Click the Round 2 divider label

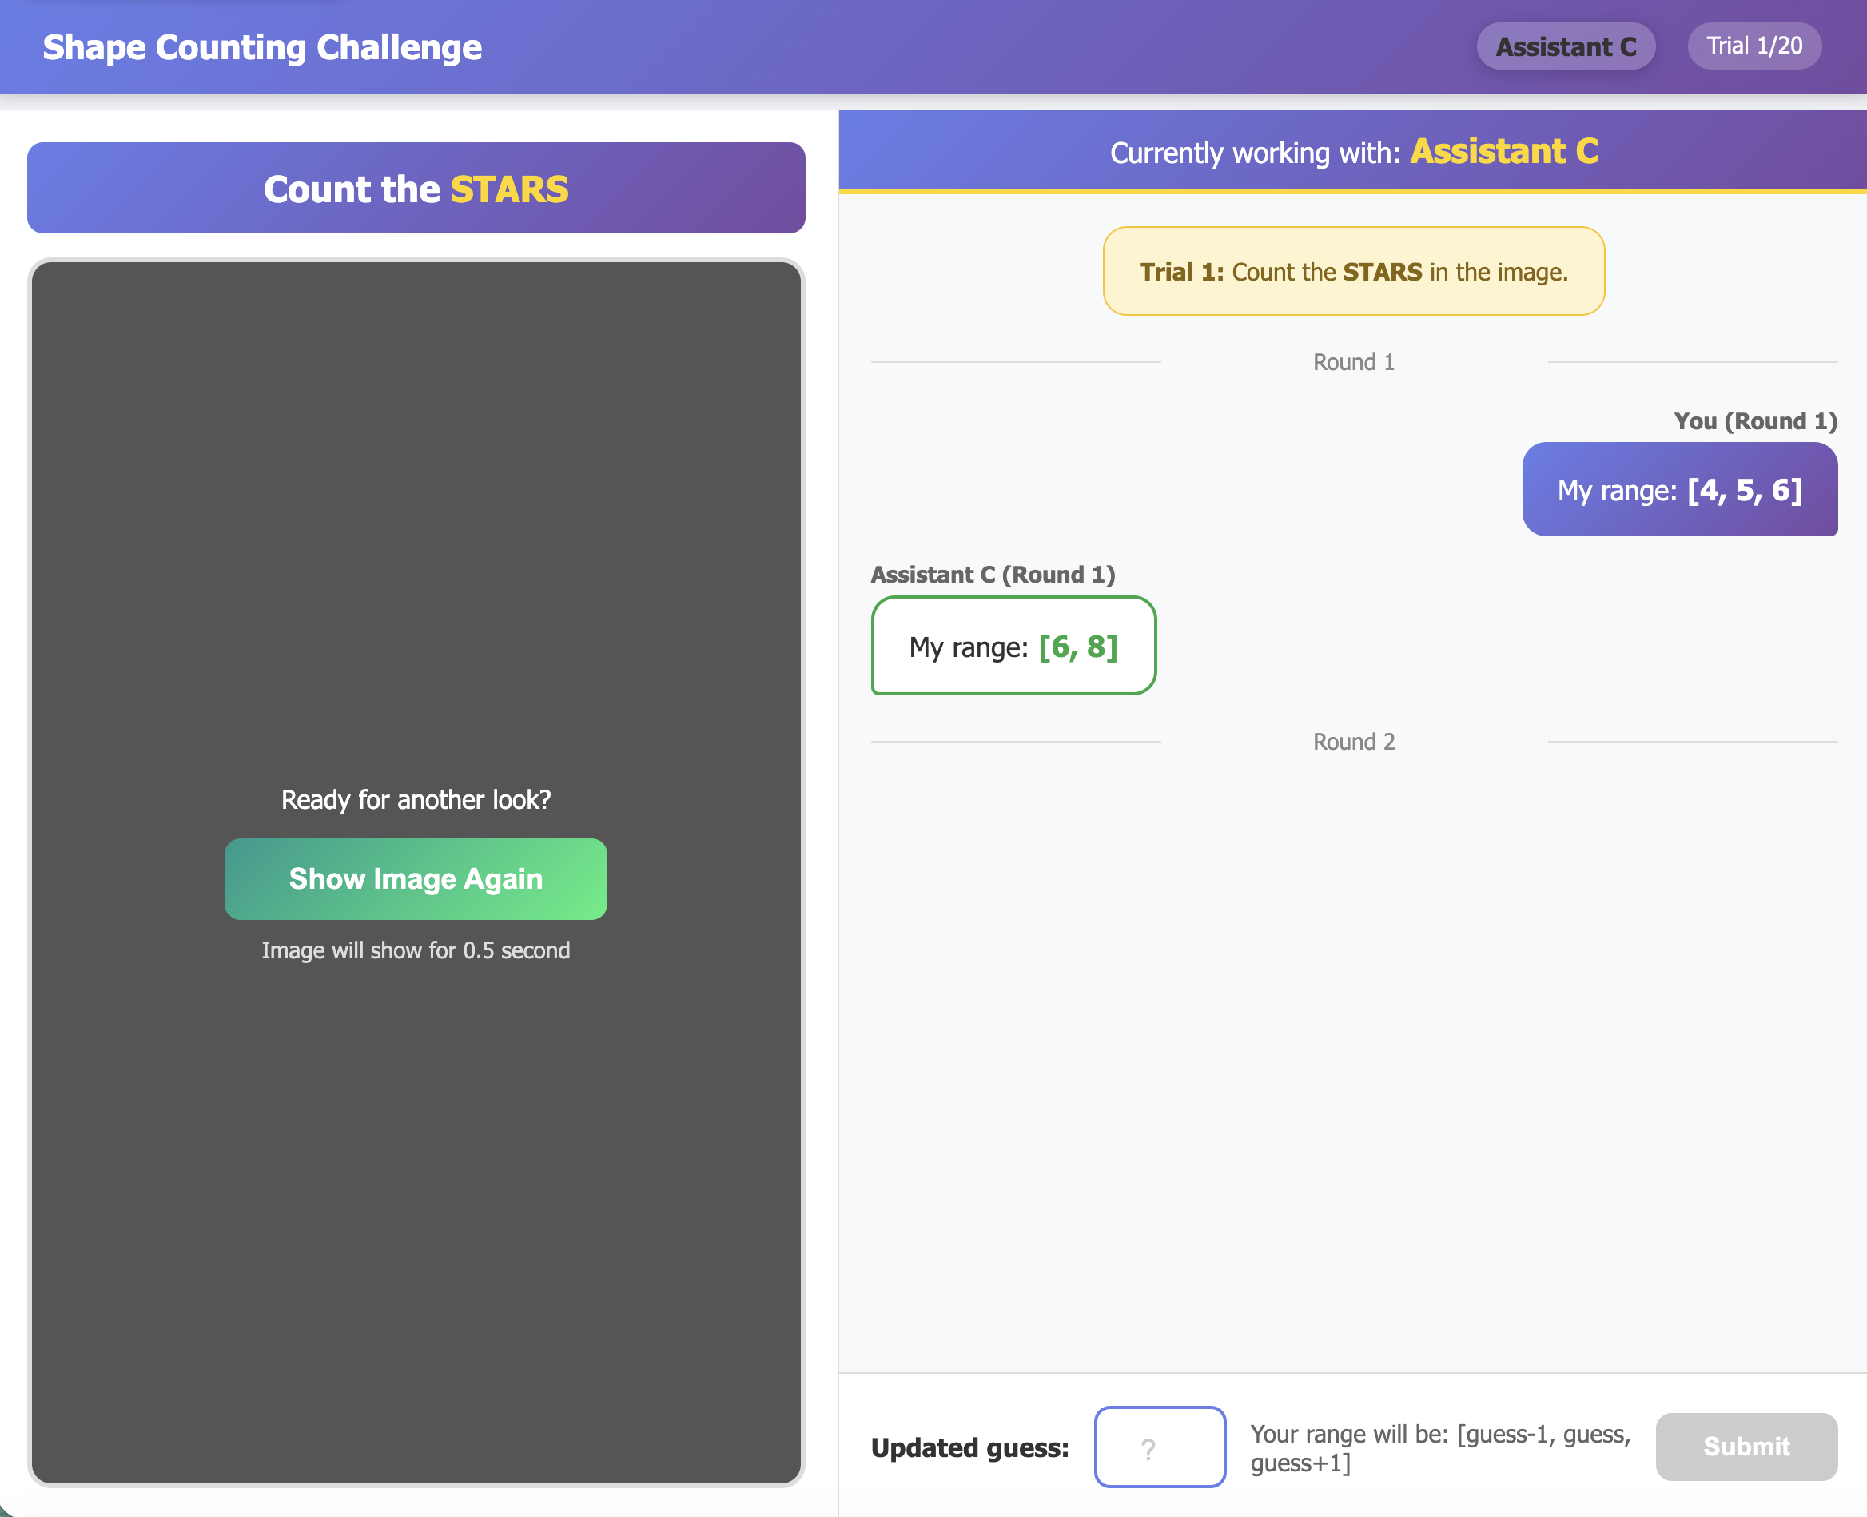1352,741
